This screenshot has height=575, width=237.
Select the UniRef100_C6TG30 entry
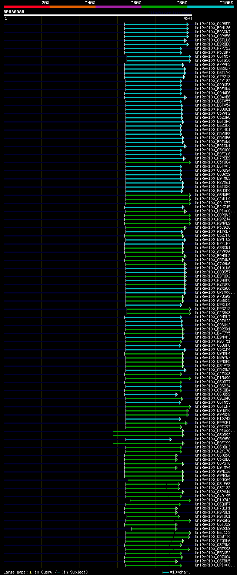coord(213,60)
